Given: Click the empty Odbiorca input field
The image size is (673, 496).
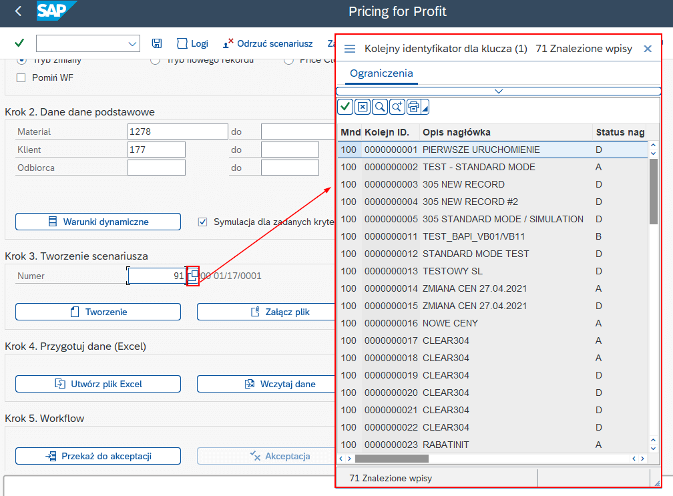Looking at the screenshot, I should point(156,168).
